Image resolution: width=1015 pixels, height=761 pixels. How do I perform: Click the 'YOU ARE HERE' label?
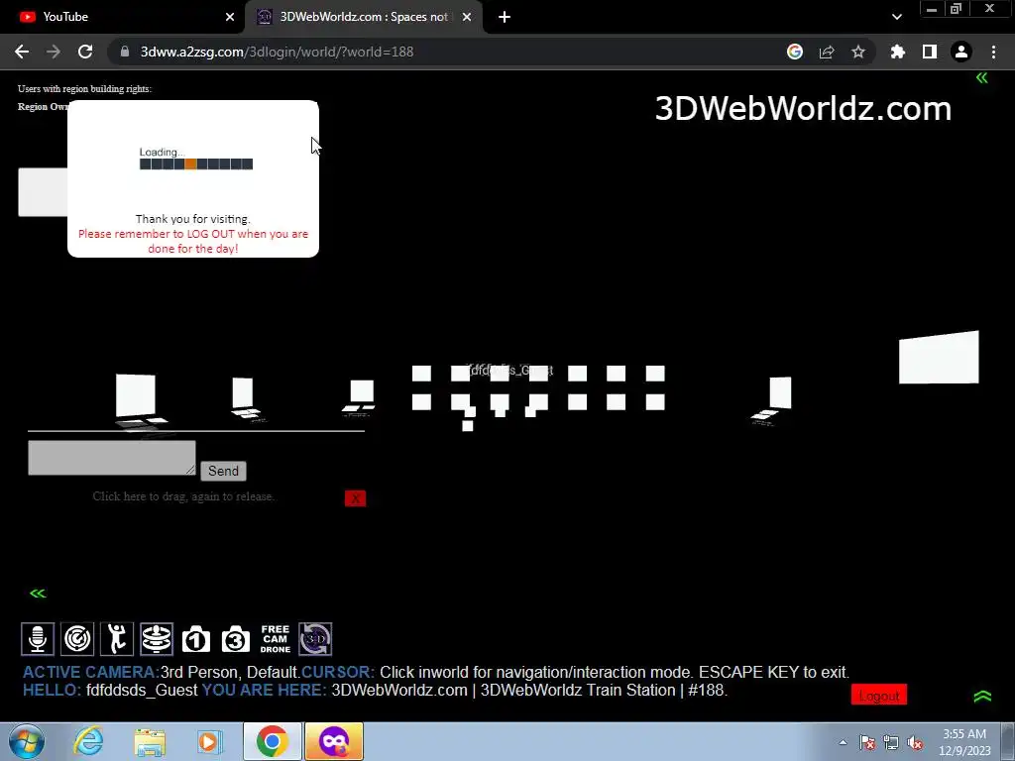[264, 691]
